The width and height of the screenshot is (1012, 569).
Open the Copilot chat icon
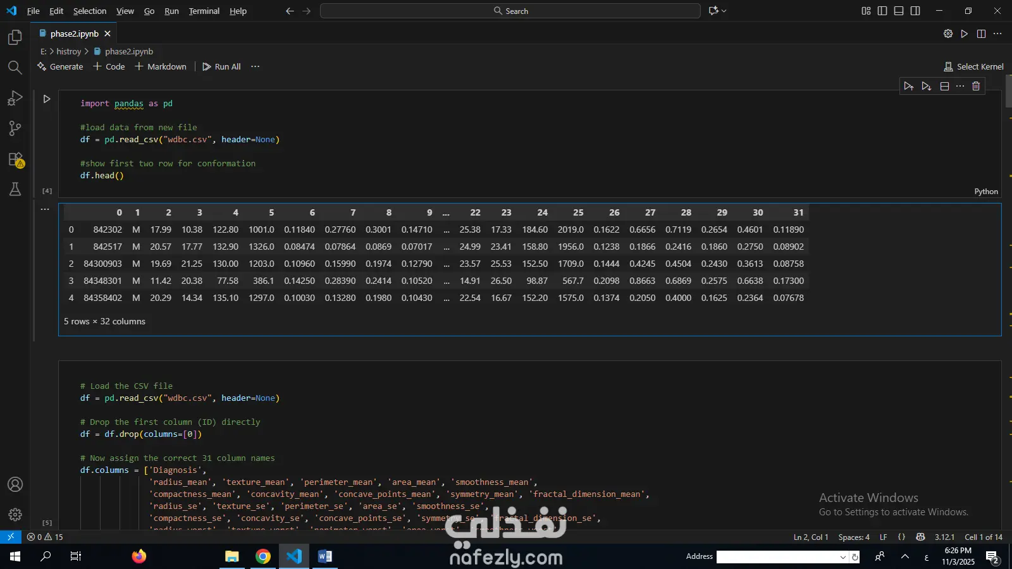(x=714, y=11)
